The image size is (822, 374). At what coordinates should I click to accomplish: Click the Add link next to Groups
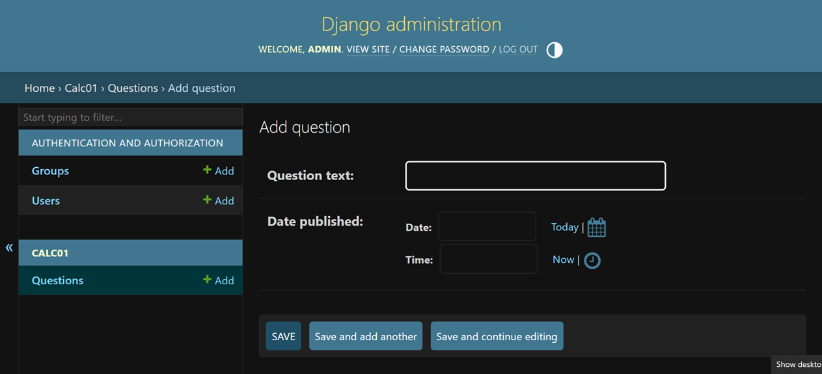[x=219, y=171]
